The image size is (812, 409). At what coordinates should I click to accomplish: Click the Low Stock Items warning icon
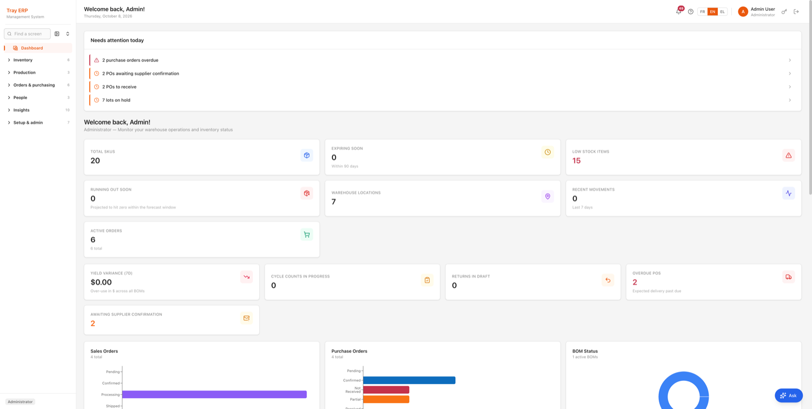pos(789,155)
